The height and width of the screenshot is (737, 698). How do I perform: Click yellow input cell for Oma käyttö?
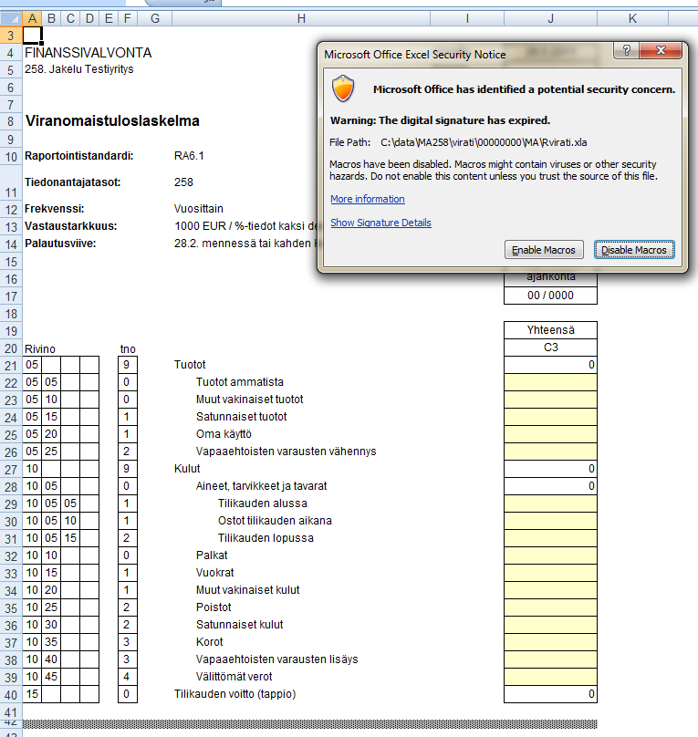(550, 434)
